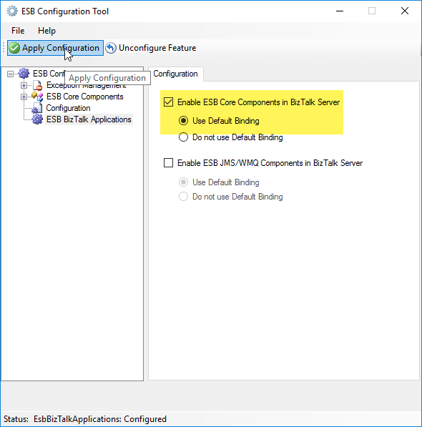
Task: Expand the ESB Core Components tree node
Action: point(24,97)
